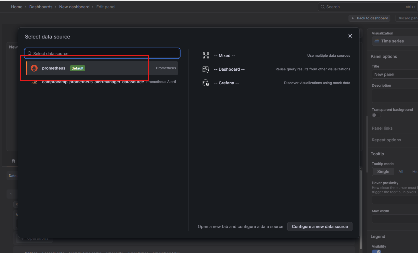Image resolution: width=418 pixels, height=253 pixels.
Task: Collapse the Tooltip section
Action: [x=377, y=154]
